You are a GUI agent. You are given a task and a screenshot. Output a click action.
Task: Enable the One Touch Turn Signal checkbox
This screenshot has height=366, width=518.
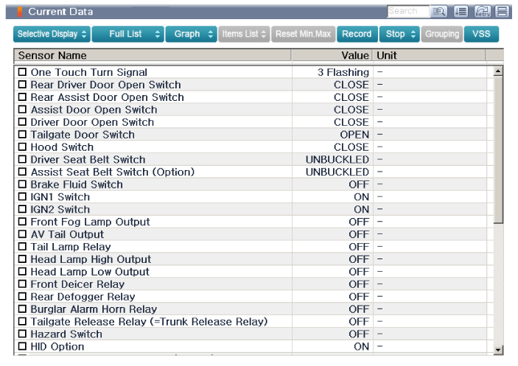pyautogui.click(x=22, y=72)
